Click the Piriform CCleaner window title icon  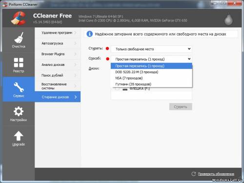5,4
